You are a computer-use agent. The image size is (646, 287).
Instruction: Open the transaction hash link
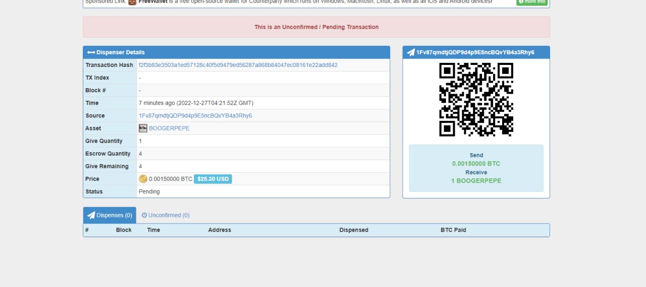238,65
